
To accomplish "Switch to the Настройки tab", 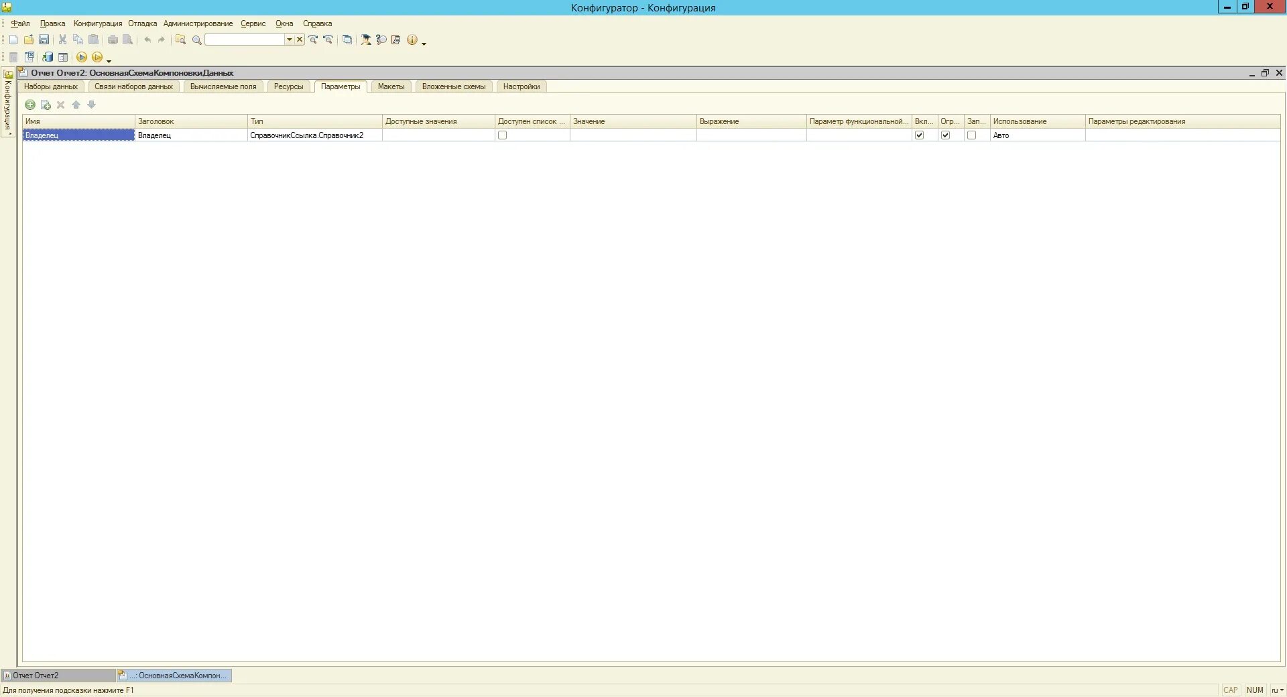I will 522,86.
